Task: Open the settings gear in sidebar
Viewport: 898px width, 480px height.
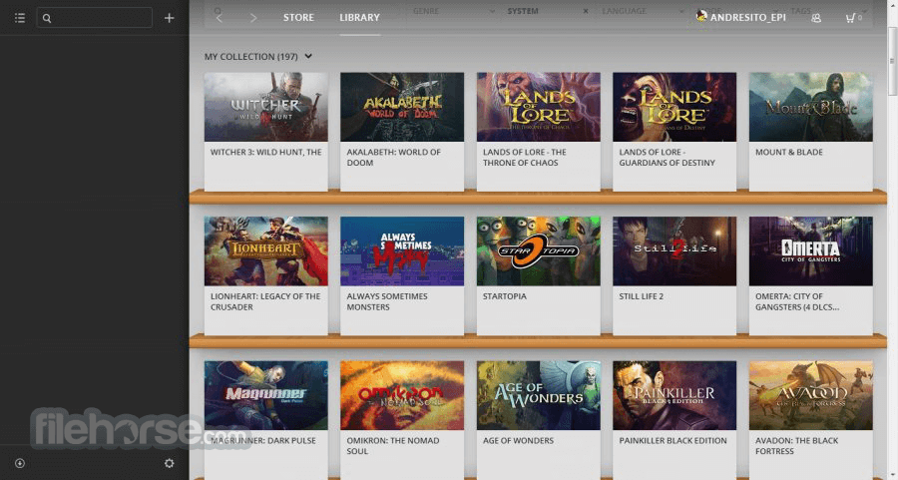Action: point(169,463)
